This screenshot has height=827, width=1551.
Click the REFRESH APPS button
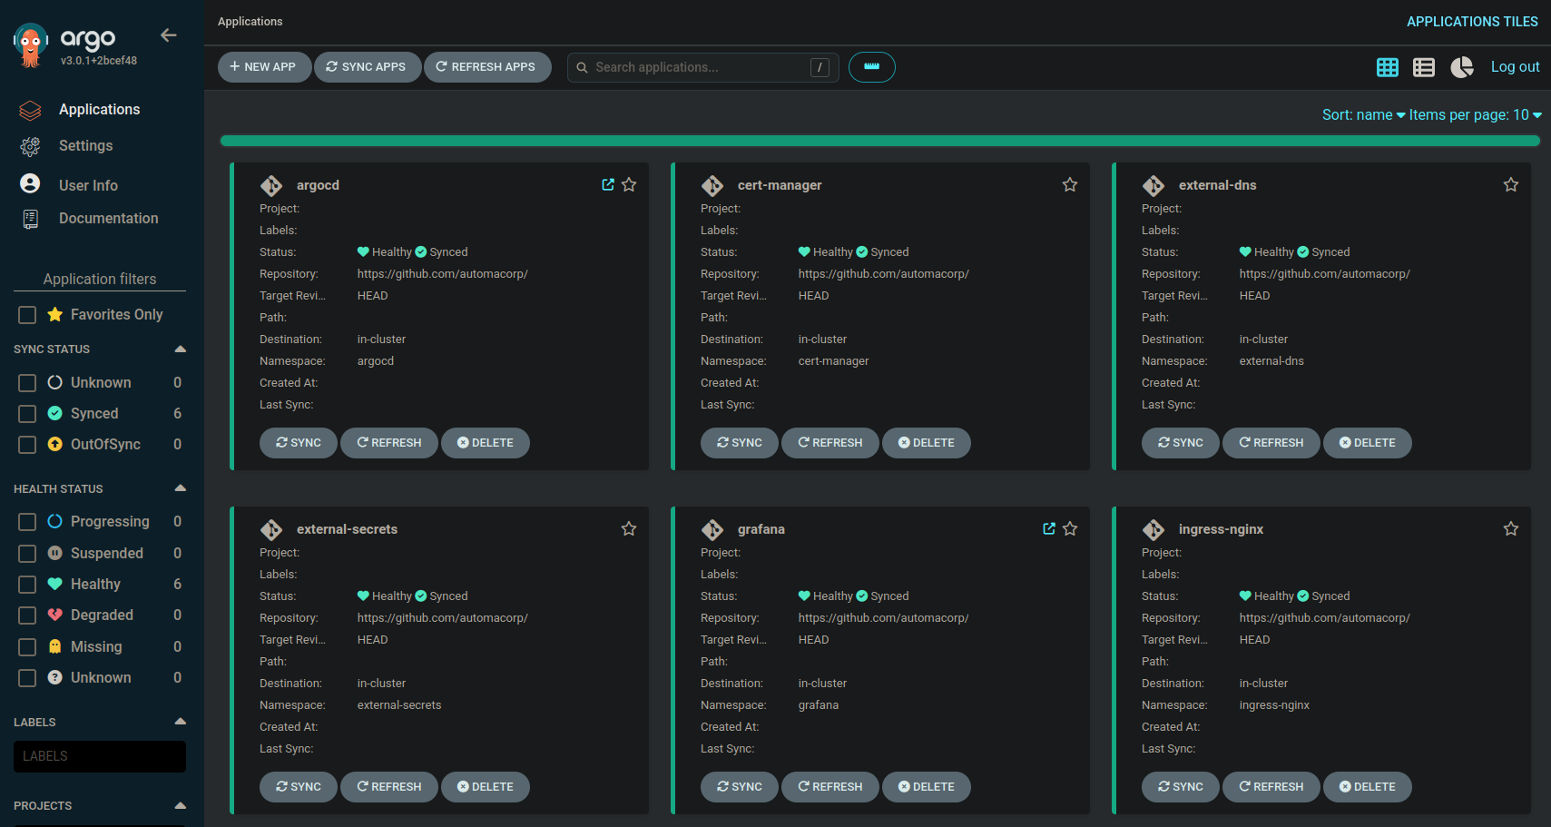coord(487,67)
